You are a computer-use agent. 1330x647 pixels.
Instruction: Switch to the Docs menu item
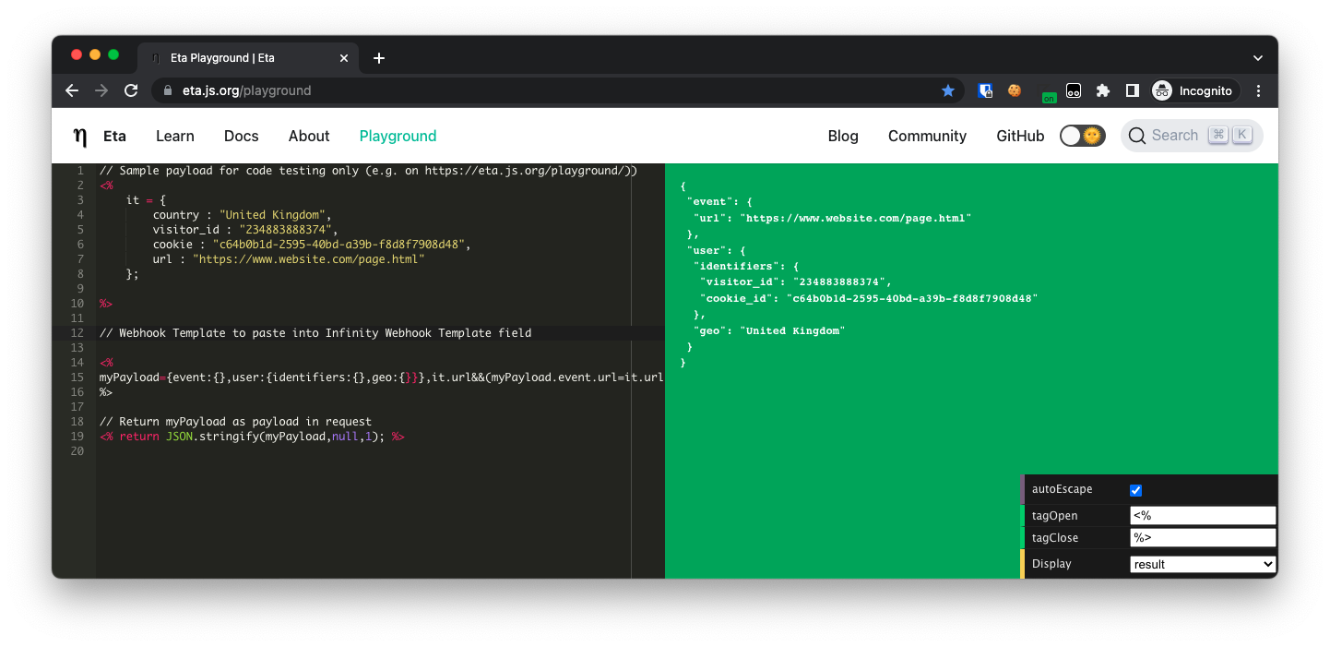(x=241, y=136)
